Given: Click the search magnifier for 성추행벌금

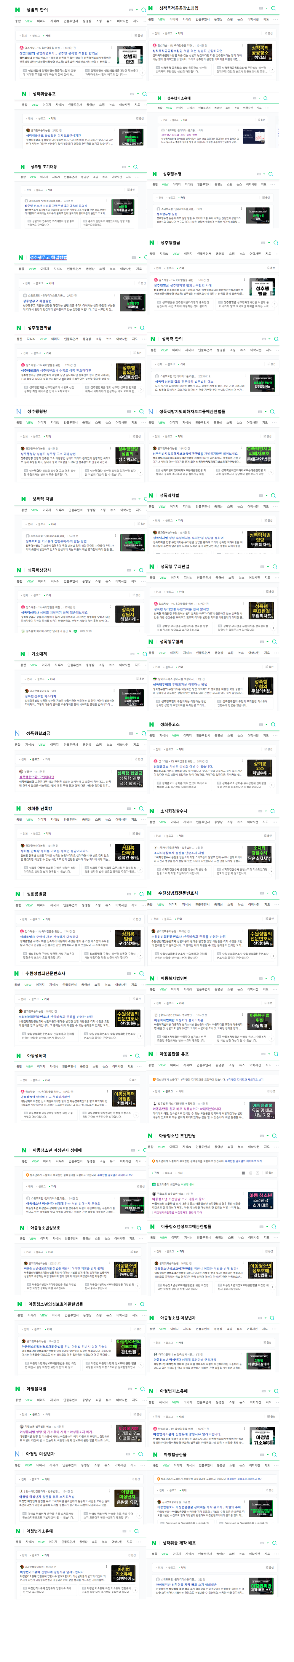Looking at the screenshot, I should click(x=275, y=243).
